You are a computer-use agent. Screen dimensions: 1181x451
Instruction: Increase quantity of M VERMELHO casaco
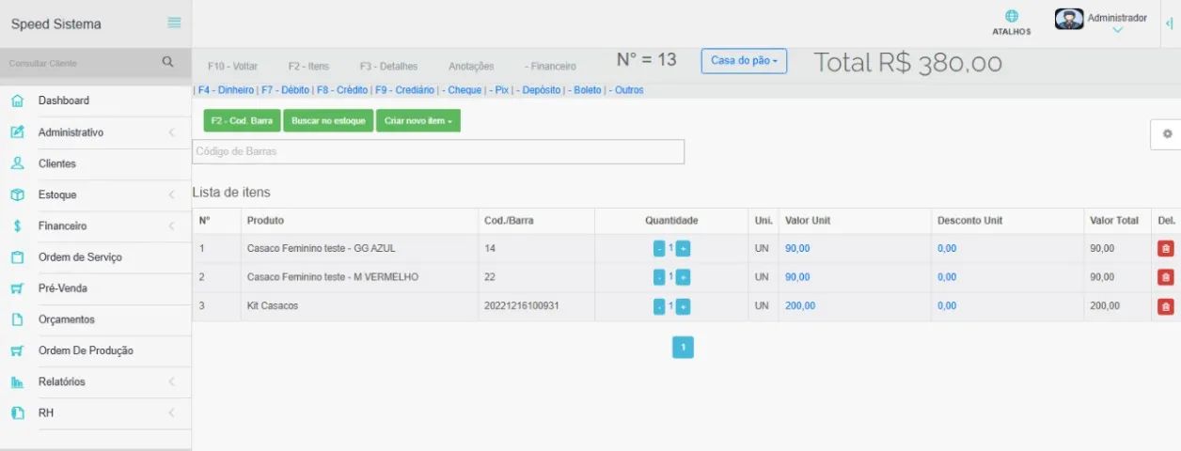pyautogui.click(x=683, y=277)
